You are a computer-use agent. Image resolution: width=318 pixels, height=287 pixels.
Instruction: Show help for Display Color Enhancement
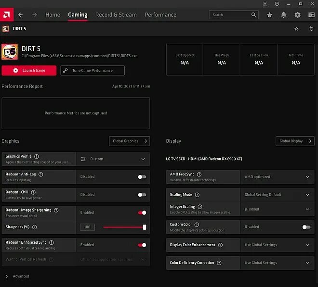221,245
